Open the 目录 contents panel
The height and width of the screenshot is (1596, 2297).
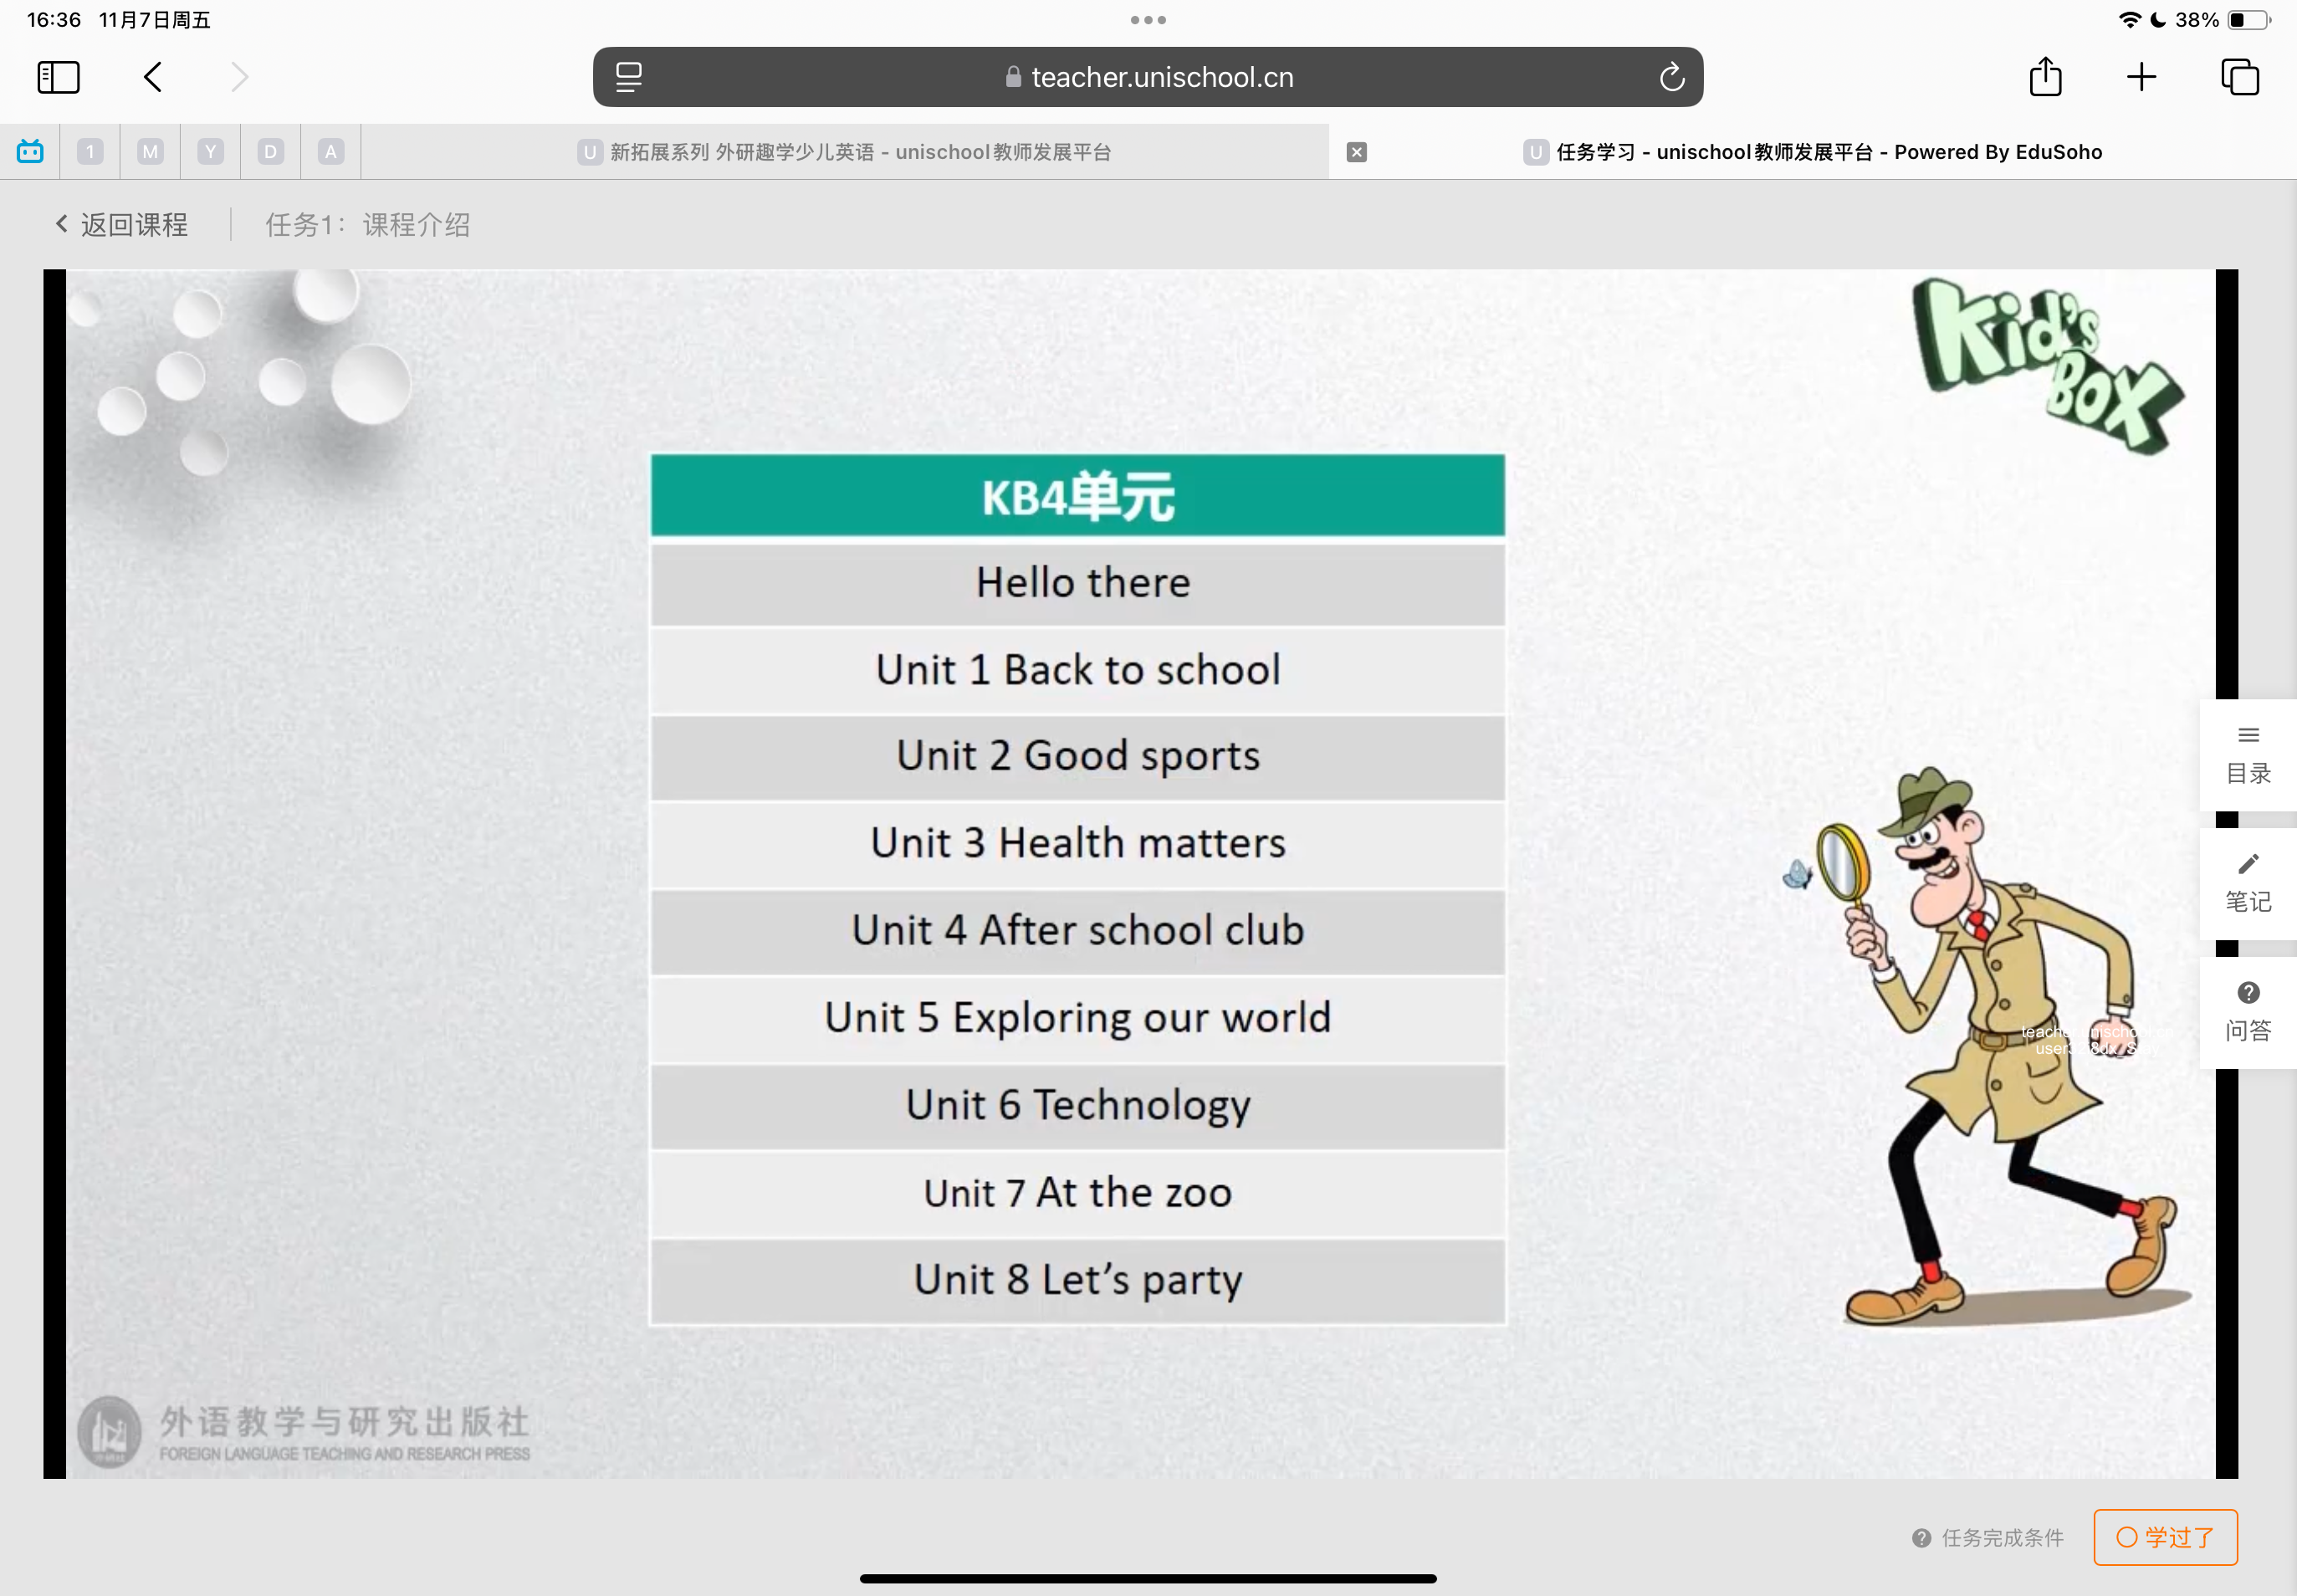[x=2247, y=755]
